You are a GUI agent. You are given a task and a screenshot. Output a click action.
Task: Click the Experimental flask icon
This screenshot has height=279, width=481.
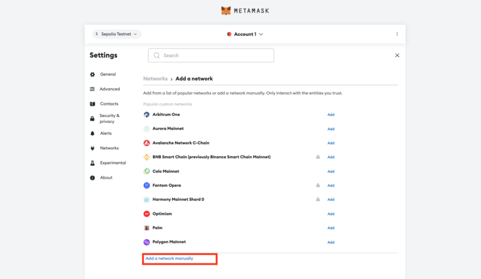pos(93,163)
